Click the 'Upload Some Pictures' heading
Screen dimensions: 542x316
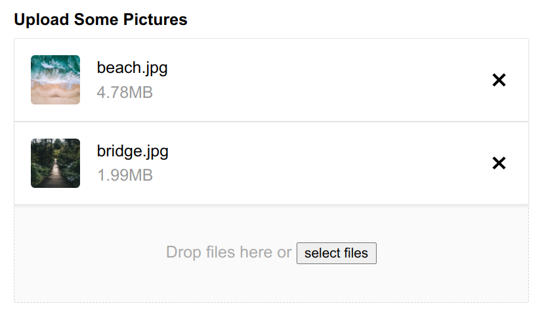pyautogui.click(x=100, y=20)
